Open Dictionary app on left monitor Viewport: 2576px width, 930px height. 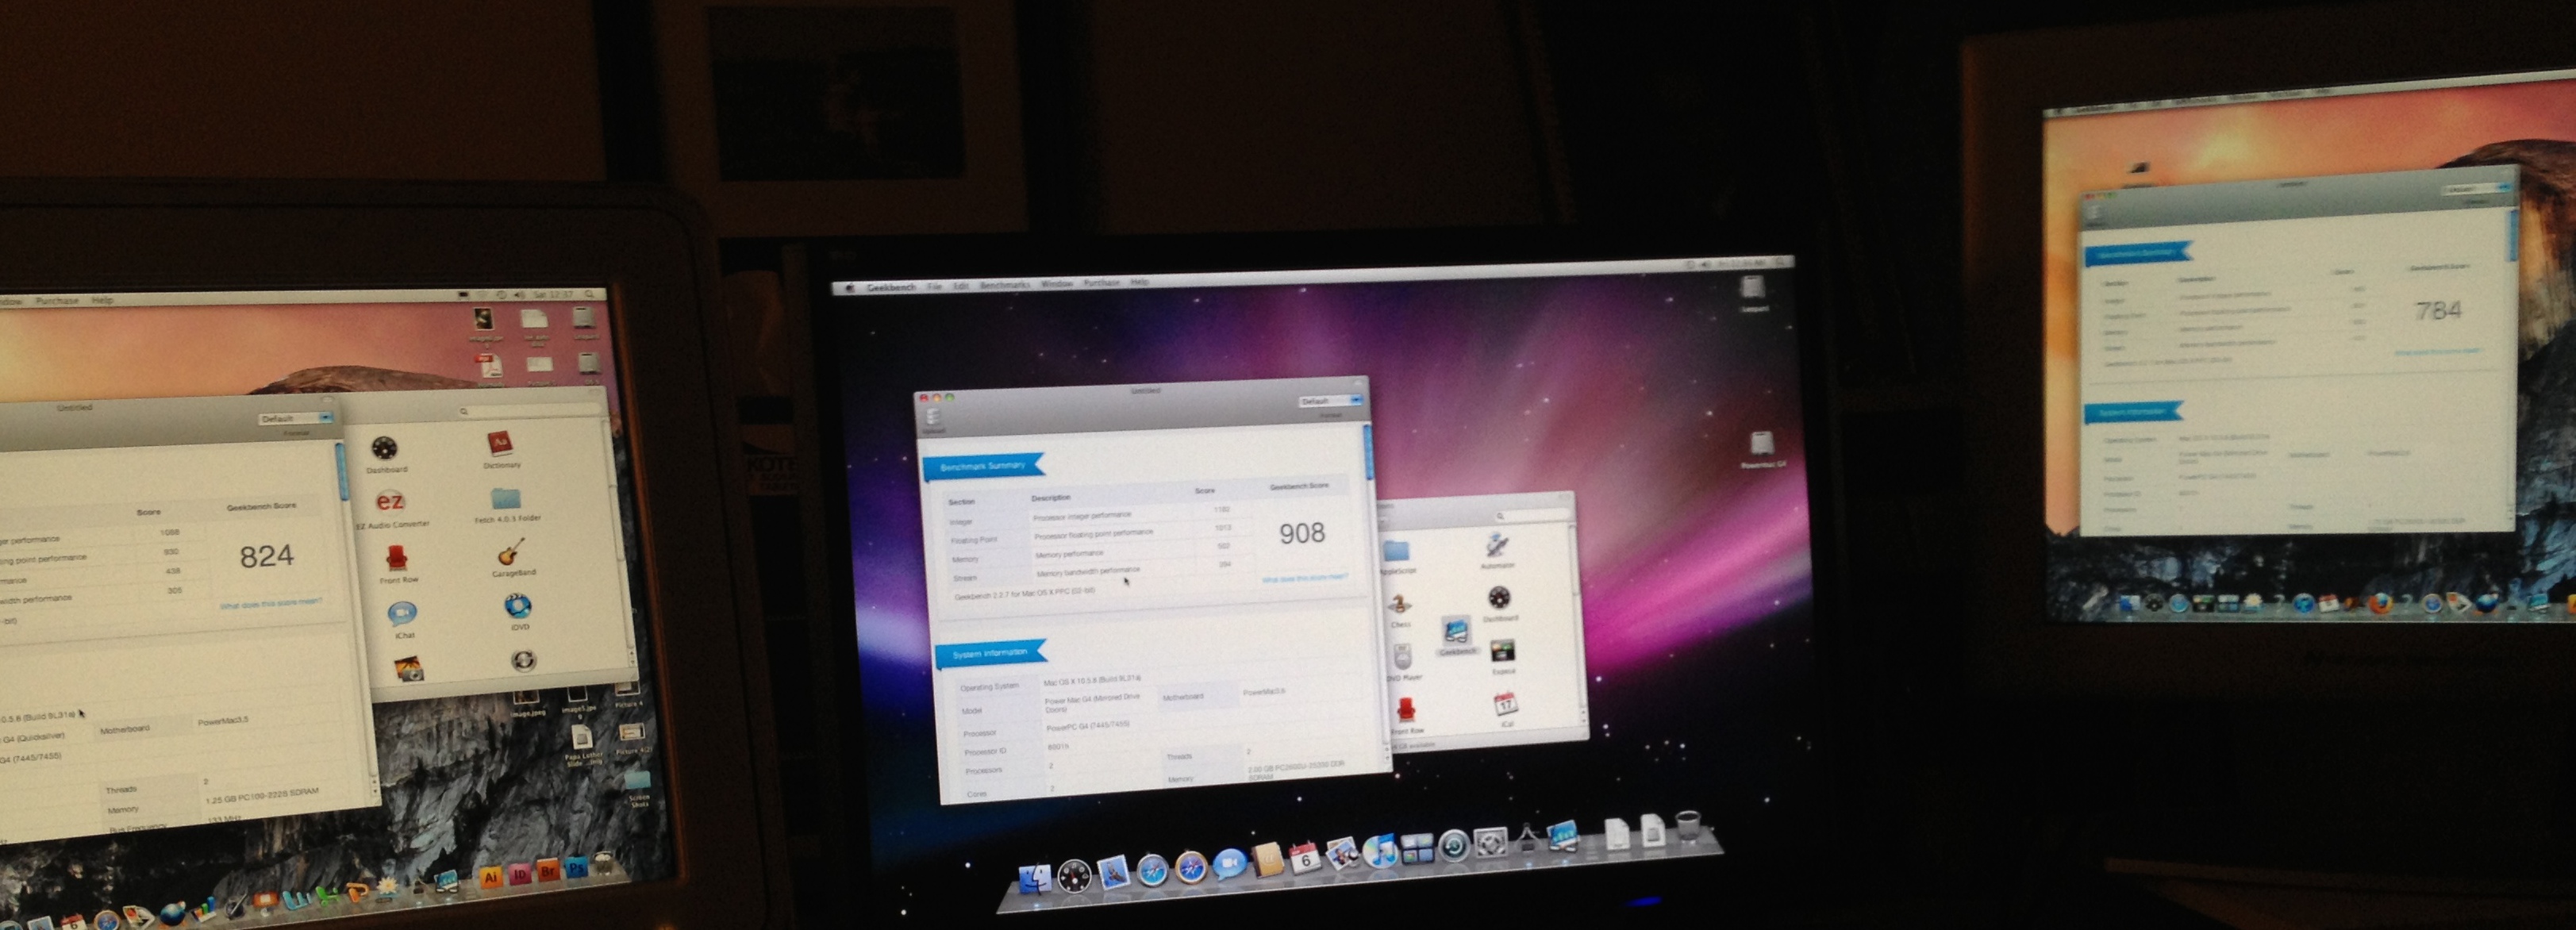point(499,444)
